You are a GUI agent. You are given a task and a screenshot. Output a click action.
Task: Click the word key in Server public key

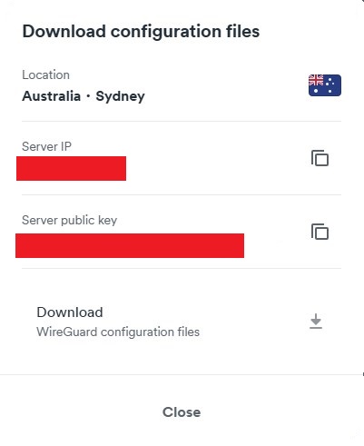[107, 221]
